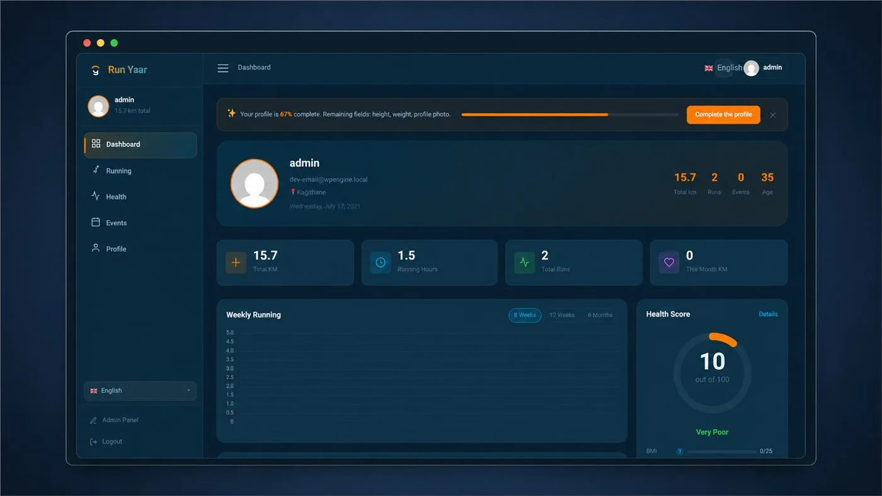Click the Running runner icon in sidebar
This screenshot has height=496, width=882.
point(96,170)
